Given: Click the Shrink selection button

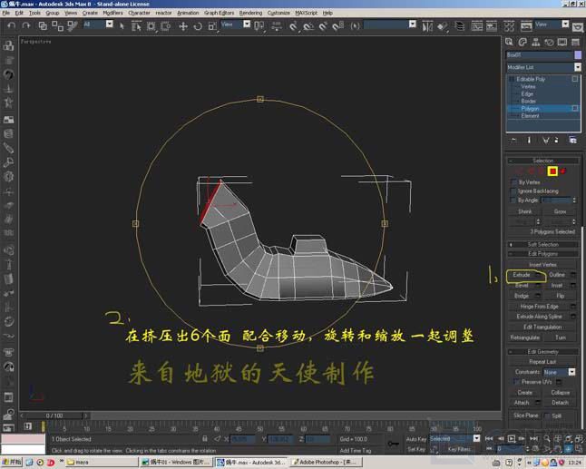Looking at the screenshot, I should [524, 211].
